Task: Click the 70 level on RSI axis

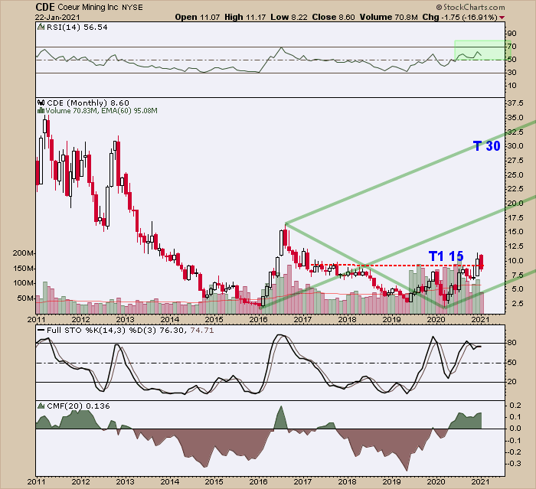Action: [512, 47]
